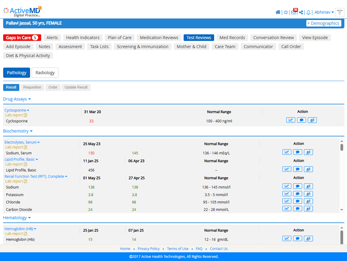Collapse the Drug Assays section
Viewport: 347px width, 261px height.
click(17, 99)
